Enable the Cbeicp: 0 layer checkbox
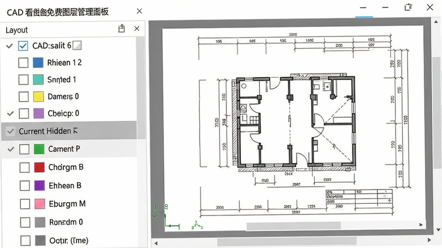 [24, 114]
